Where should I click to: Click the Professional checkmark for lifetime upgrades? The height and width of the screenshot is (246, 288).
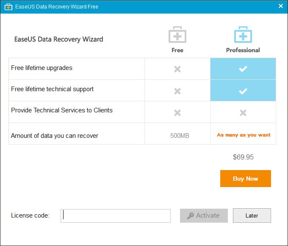pos(243,69)
